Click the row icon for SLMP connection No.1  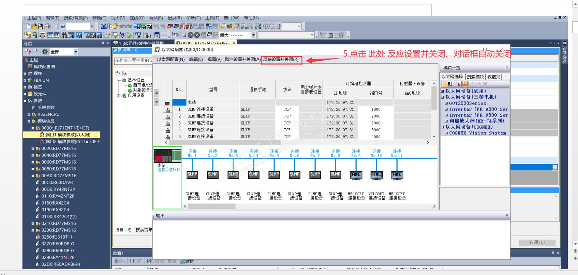pyautogui.click(x=167, y=109)
